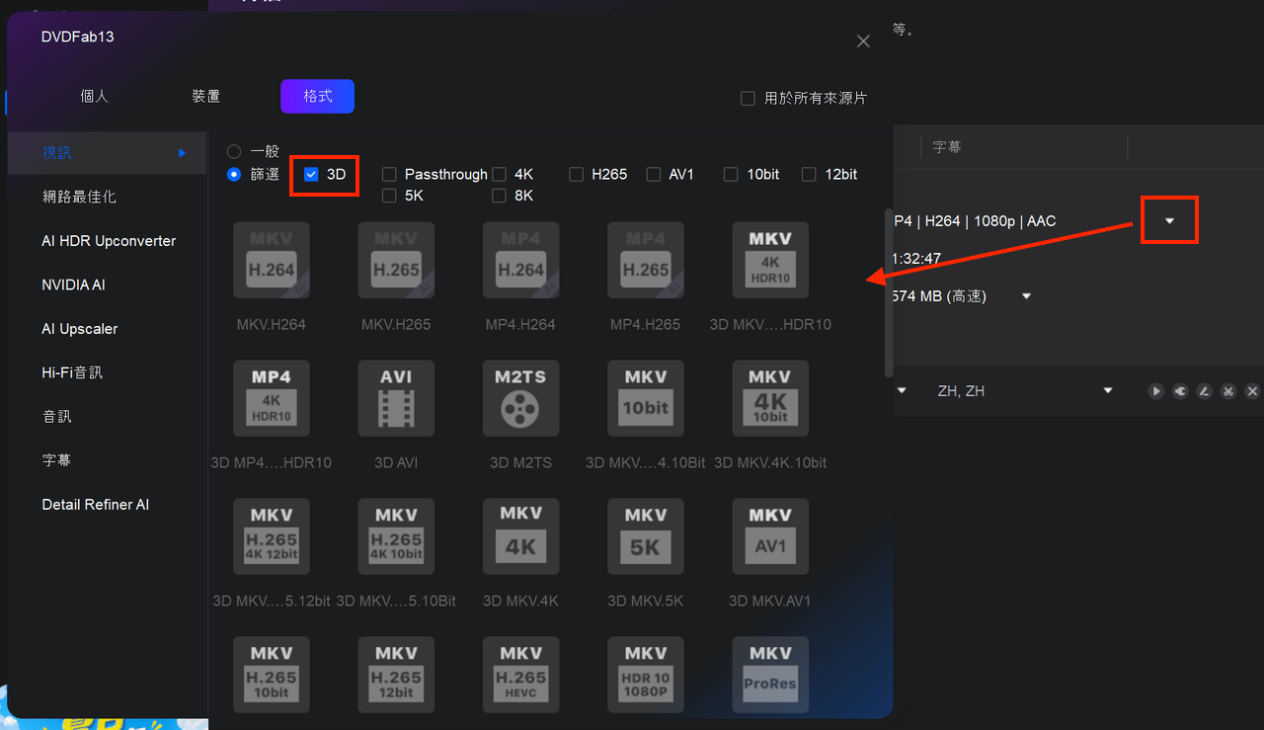Open the dropdown arrow left of ZH, ZH

[902, 391]
